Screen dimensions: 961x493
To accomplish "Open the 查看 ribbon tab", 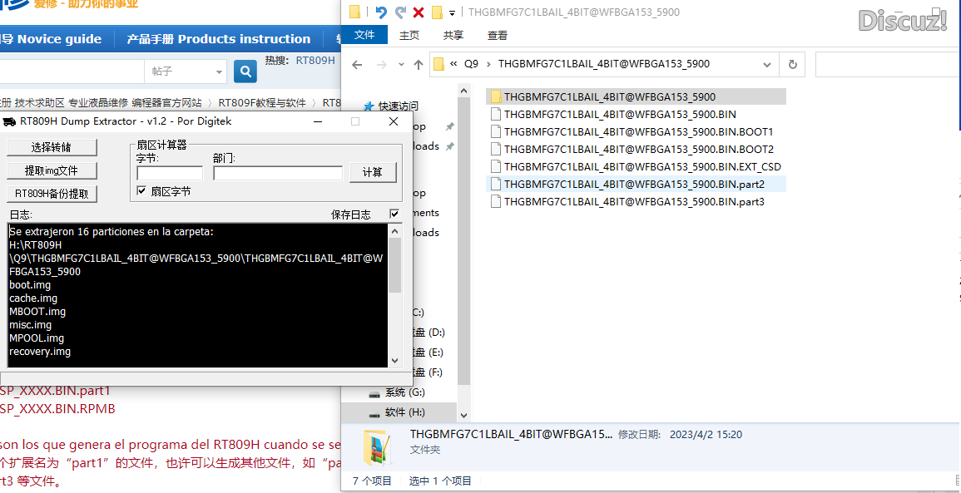I will (x=498, y=36).
